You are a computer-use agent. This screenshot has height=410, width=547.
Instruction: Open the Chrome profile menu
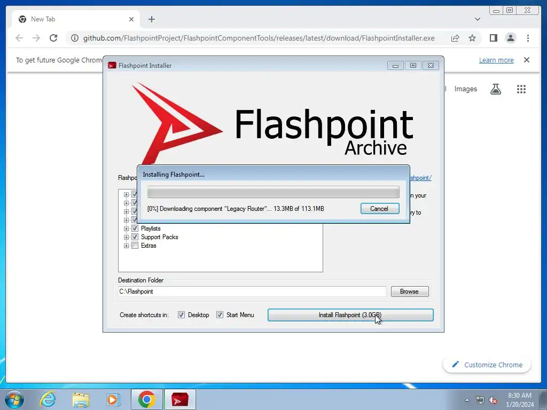pos(510,38)
